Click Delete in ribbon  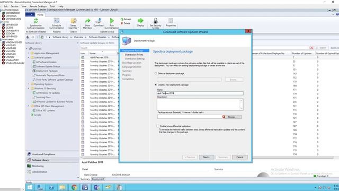126,23
